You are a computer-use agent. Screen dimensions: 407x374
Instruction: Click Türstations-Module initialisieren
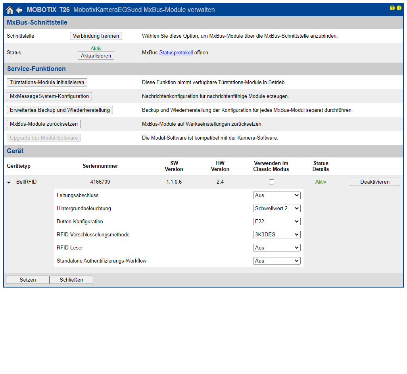[x=47, y=82]
